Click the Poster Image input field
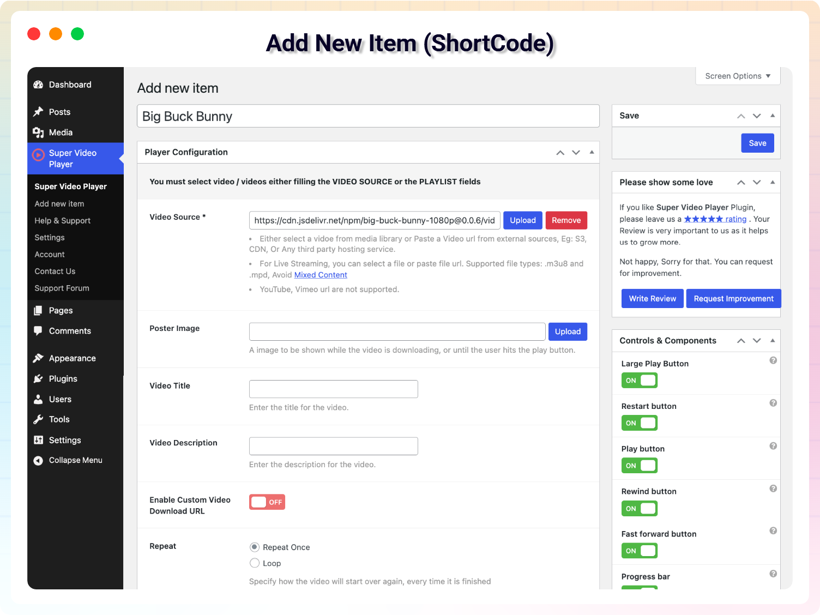This screenshot has height=615, width=820. pos(397,331)
